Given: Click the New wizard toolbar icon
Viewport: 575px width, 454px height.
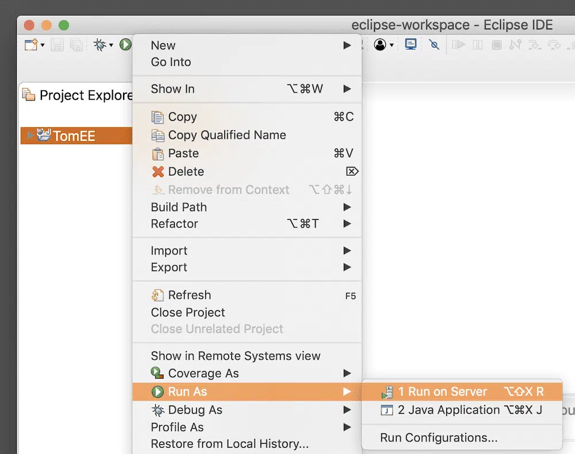Looking at the screenshot, I should [x=30, y=45].
